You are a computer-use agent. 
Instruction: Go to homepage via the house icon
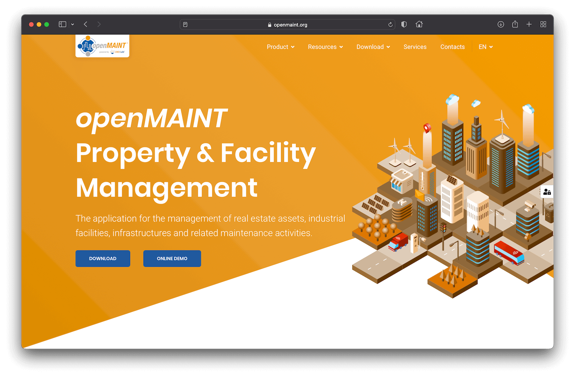[x=419, y=24]
